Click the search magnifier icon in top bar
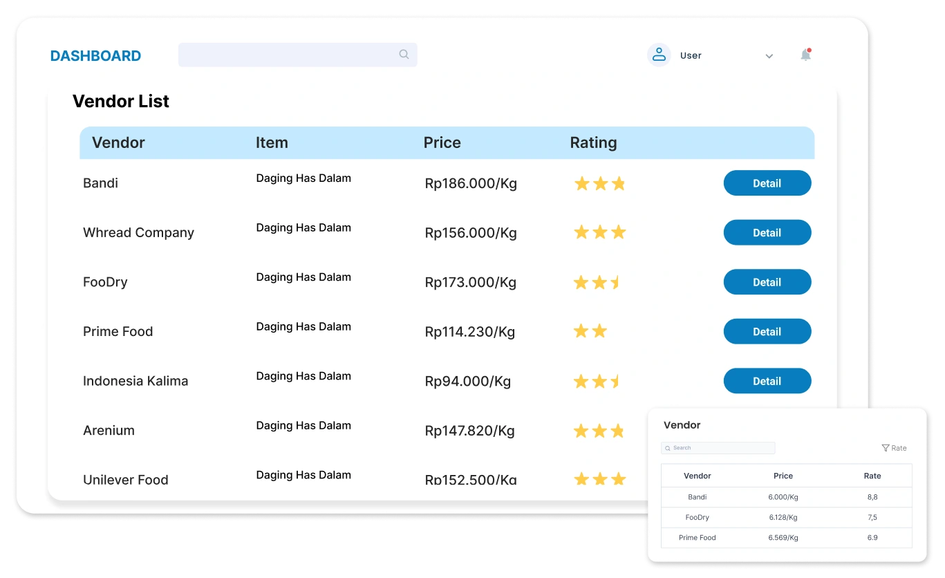This screenshot has height=578, width=945. 404,55
